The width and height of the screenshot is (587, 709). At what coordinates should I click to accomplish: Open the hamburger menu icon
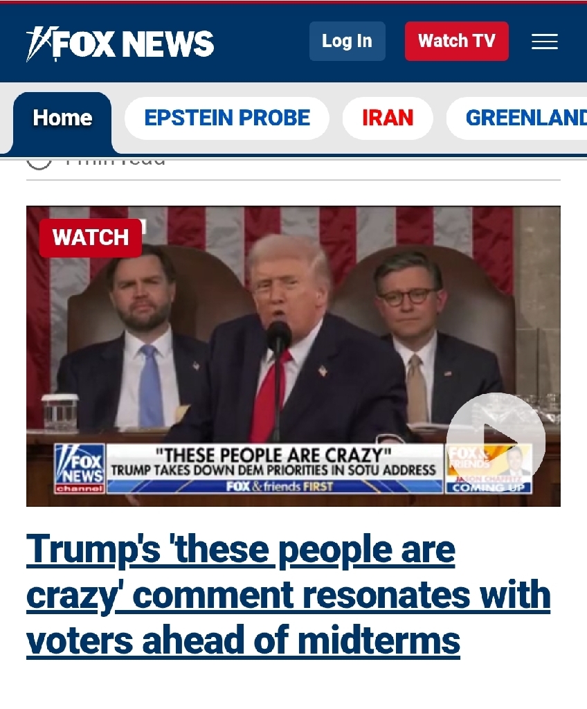(545, 41)
